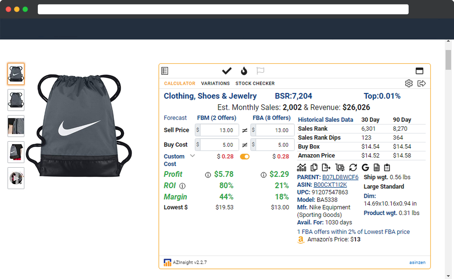This screenshot has width=454, height=279.
Task: Click the asinzen link in the footer
Action: click(x=417, y=263)
